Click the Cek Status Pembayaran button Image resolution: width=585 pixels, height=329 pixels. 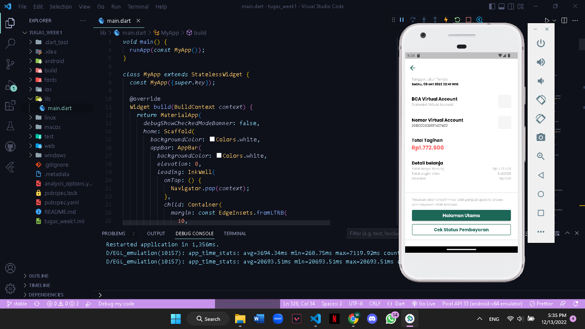pyautogui.click(x=461, y=230)
